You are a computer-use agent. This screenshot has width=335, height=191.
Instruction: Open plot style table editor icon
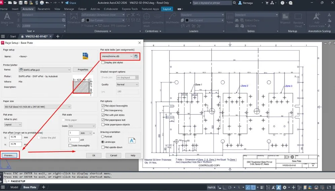(136, 57)
